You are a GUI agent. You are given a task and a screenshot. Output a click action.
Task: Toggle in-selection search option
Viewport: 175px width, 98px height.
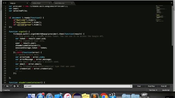[x=18, y=86]
